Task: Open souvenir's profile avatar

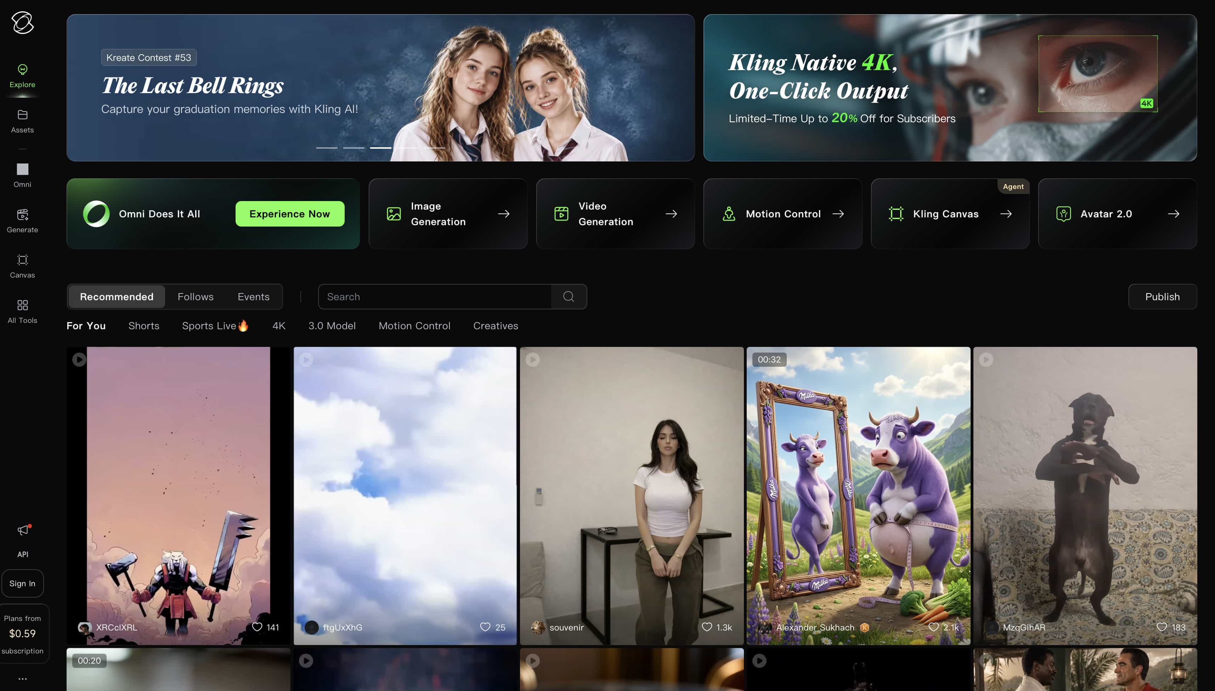Action: pos(537,627)
